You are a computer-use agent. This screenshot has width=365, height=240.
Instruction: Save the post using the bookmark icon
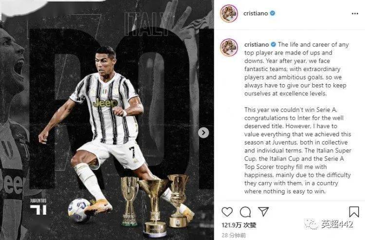[354, 212]
